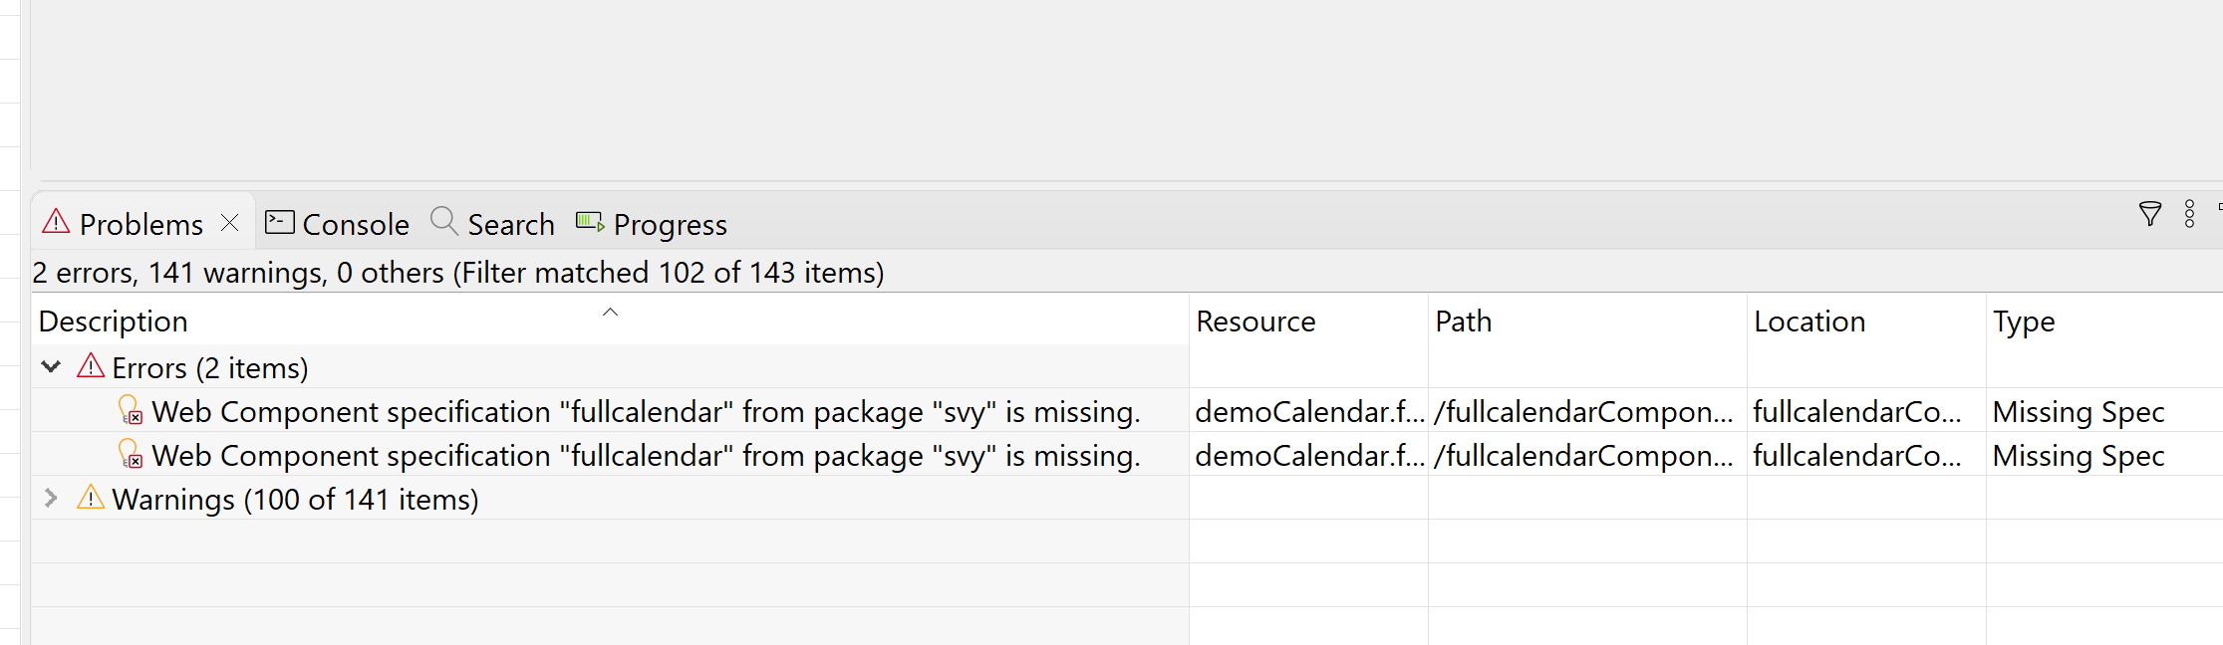
Task: Expand the Warnings (100 of 141 items) group
Action: tap(51, 498)
